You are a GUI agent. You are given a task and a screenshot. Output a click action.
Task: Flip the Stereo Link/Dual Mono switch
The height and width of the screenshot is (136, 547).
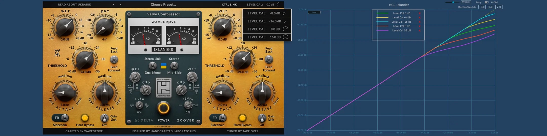152,66
